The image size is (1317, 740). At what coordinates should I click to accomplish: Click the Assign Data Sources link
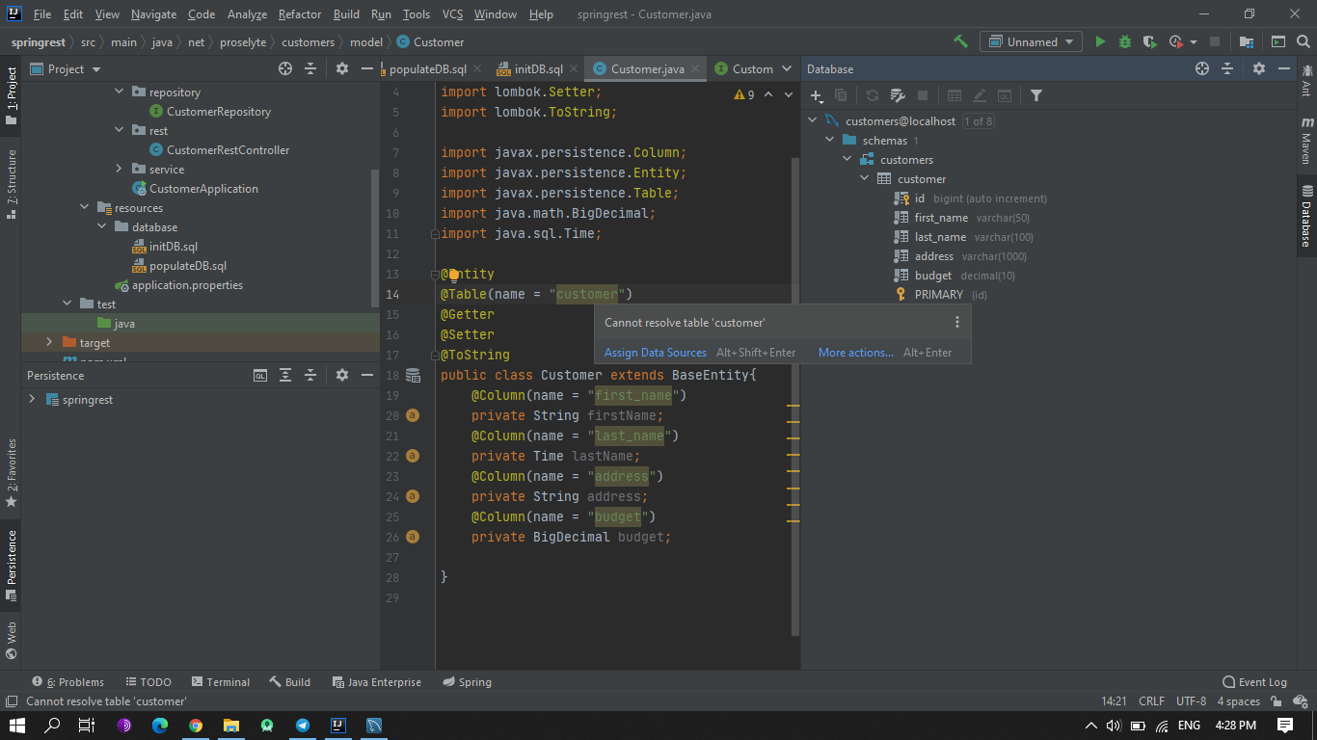pos(656,353)
